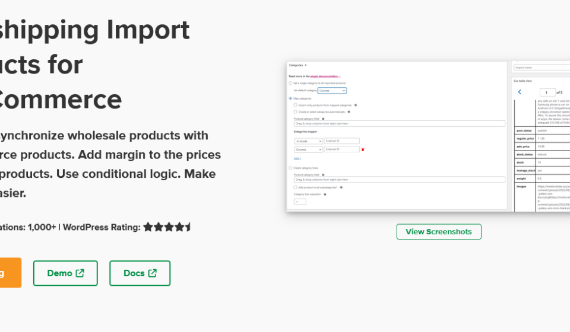Screen dimensions: 570x332
Task: Click the 'Add +' link under Categories mapper
Action: [297, 158]
